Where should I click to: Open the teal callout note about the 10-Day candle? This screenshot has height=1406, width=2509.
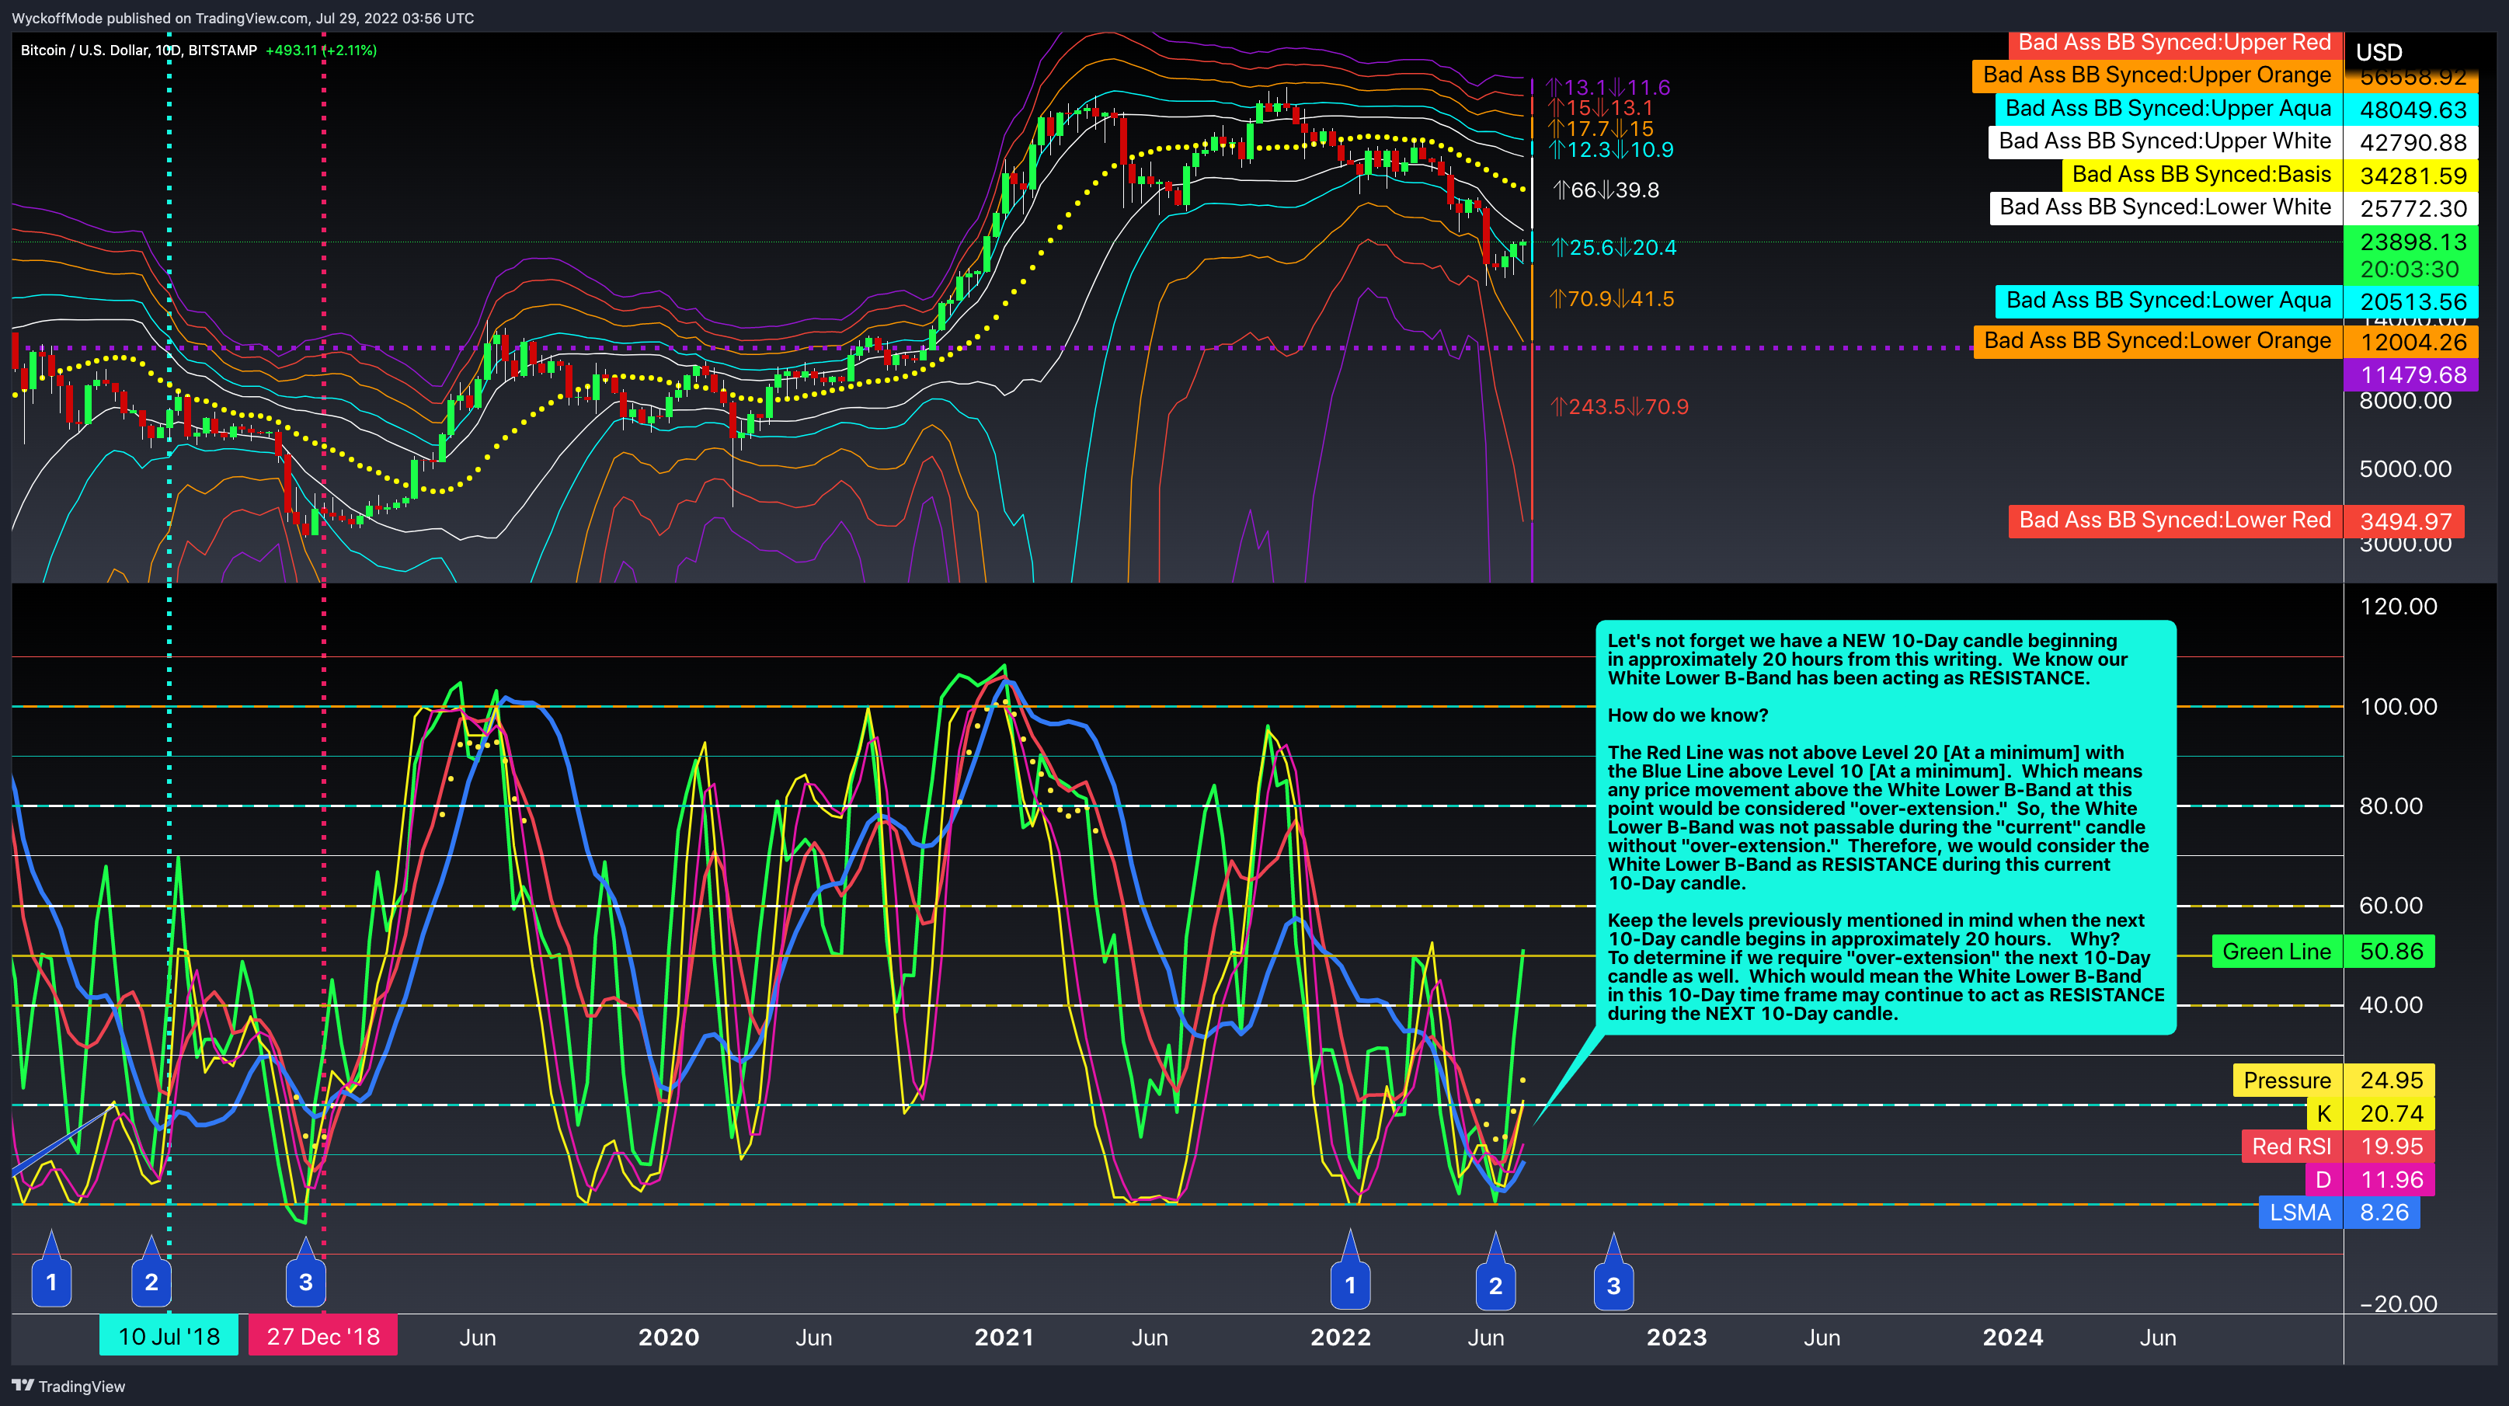[1886, 827]
